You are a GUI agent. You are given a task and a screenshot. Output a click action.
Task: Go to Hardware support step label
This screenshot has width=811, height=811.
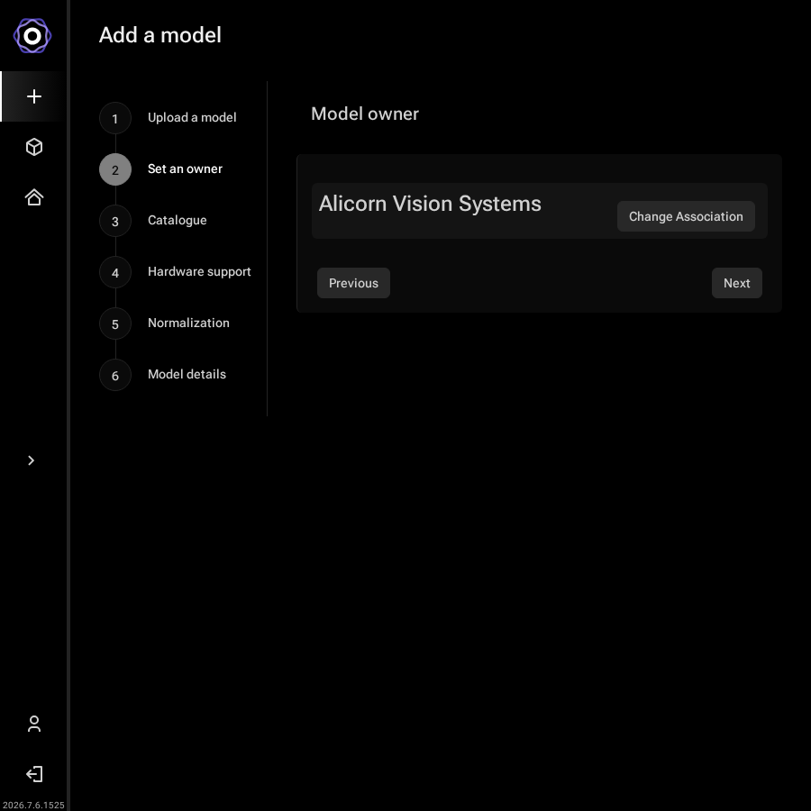coord(199,271)
